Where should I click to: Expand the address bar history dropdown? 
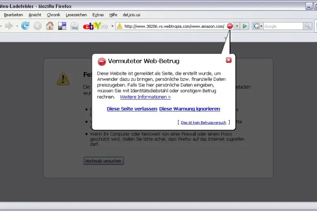pos(237,26)
